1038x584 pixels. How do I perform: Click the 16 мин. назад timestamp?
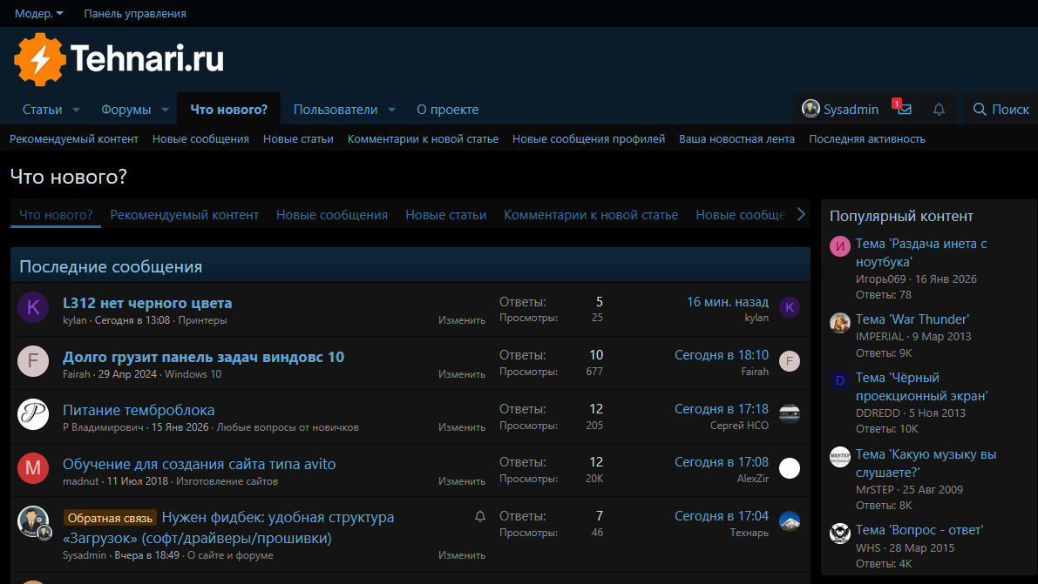728,302
